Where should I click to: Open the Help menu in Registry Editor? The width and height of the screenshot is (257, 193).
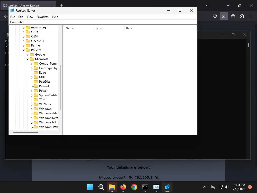(x=55, y=17)
